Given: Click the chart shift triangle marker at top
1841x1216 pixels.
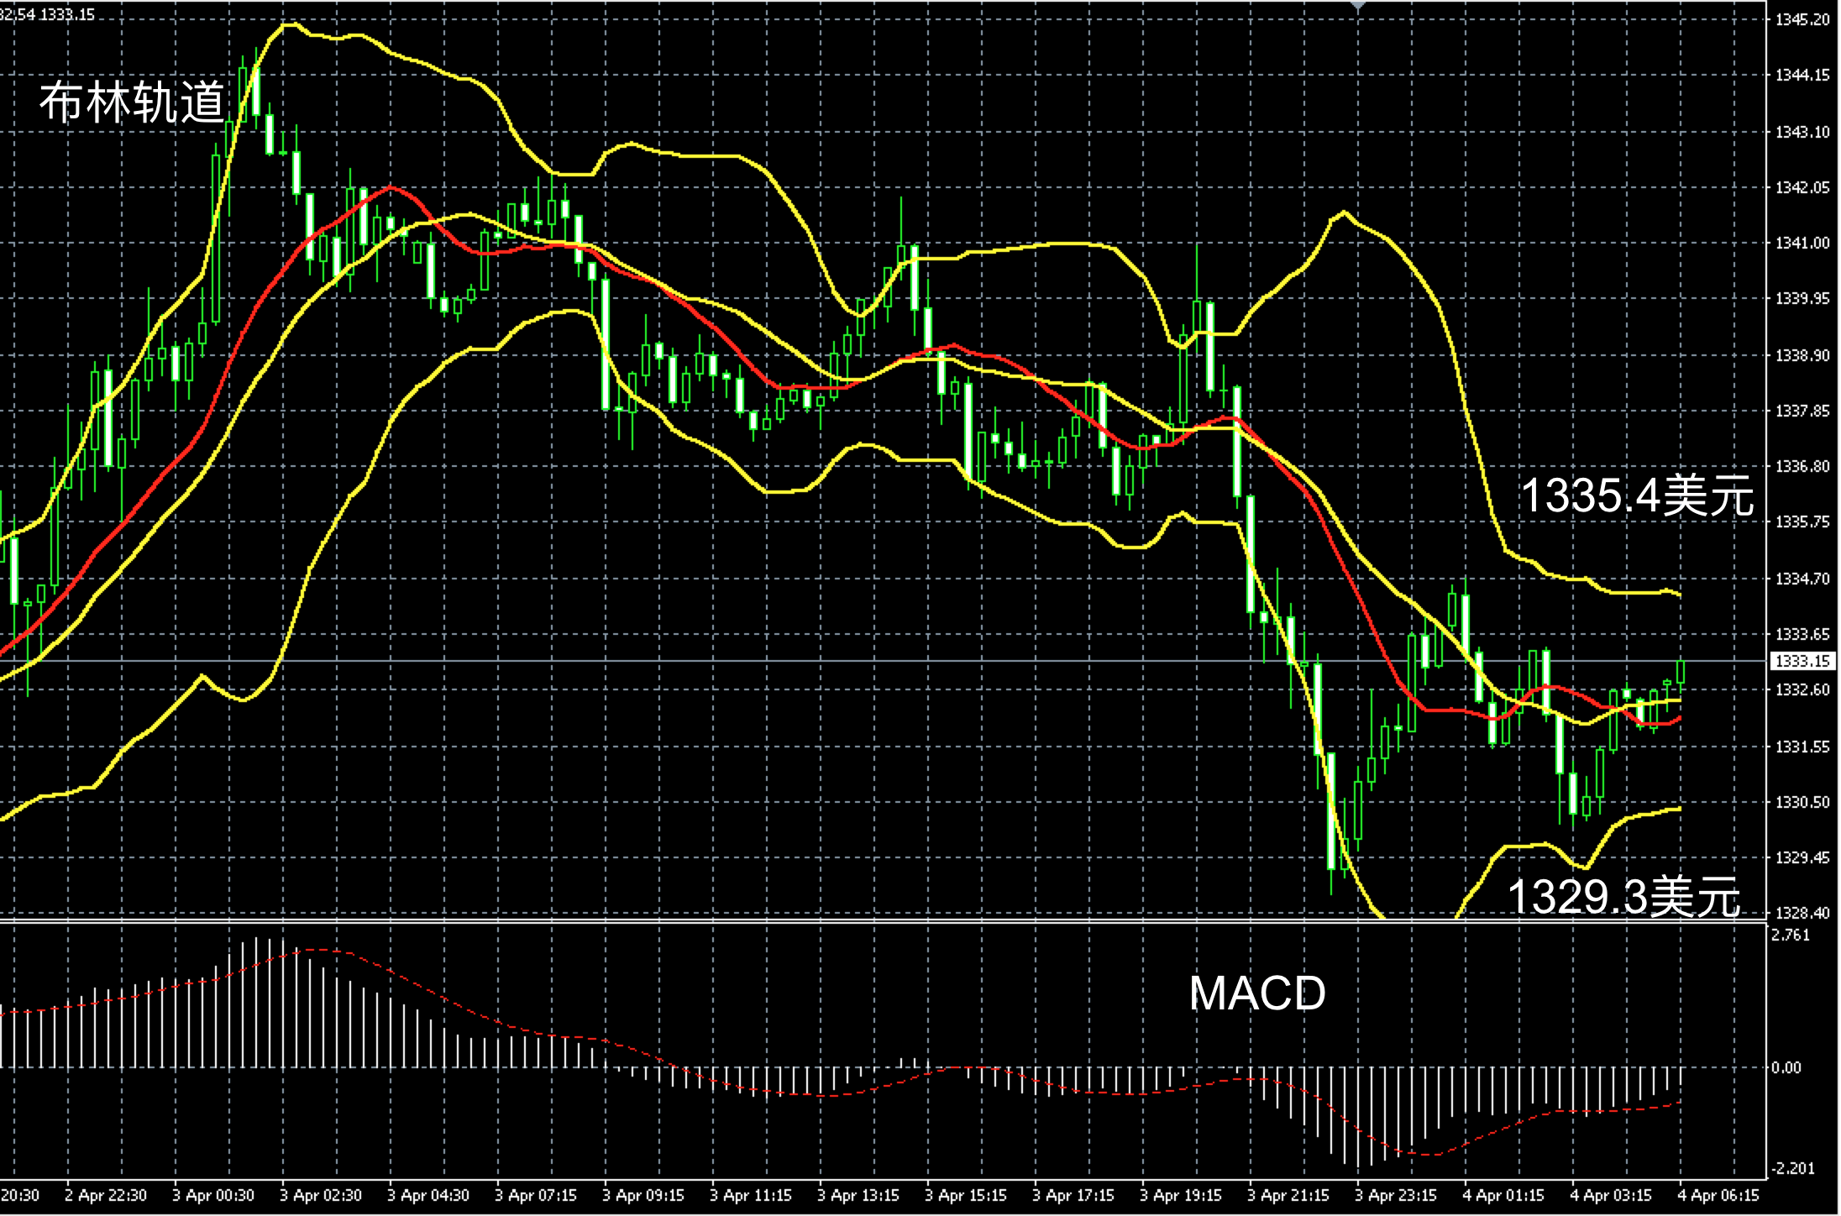Looking at the screenshot, I should pos(1358,5).
